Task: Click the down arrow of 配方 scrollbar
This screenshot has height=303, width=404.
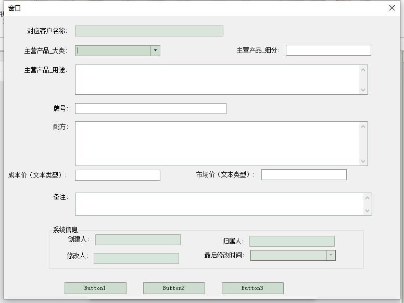Action: point(363,161)
